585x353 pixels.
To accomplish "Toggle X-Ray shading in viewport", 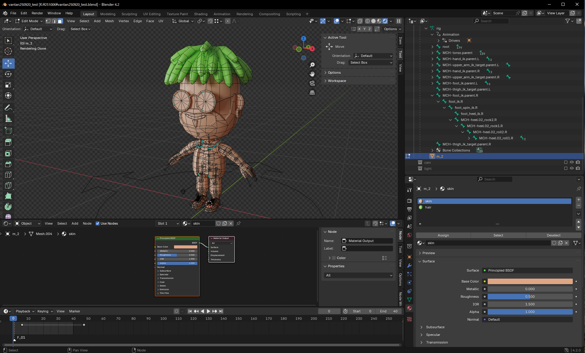I will click(360, 21).
